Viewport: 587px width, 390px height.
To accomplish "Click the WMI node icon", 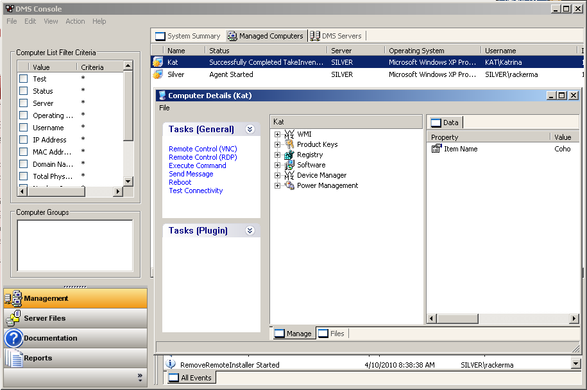I will click(289, 134).
